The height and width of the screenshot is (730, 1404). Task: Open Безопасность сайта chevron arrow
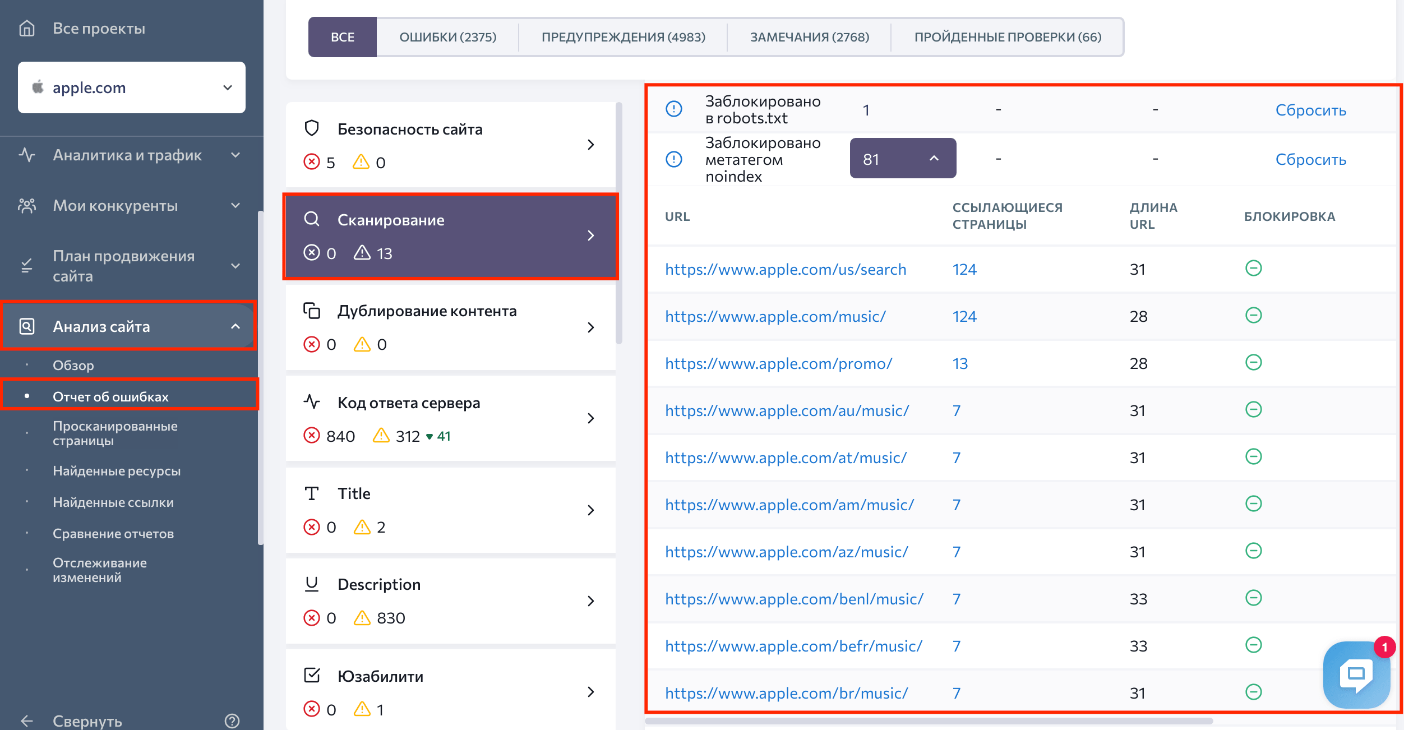pyautogui.click(x=591, y=145)
